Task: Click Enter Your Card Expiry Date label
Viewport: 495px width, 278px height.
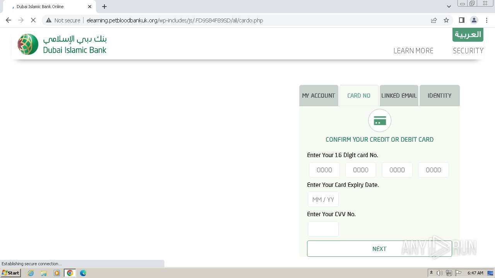Action: pos(343,185)
